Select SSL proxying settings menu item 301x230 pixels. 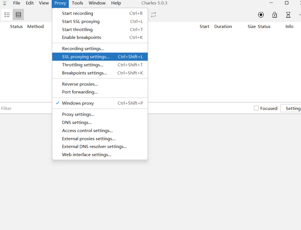click(x=86, y=57)
